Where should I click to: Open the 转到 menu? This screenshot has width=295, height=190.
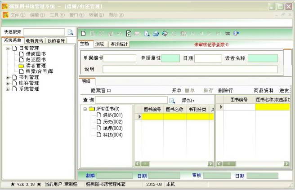[x=96, y=15]
